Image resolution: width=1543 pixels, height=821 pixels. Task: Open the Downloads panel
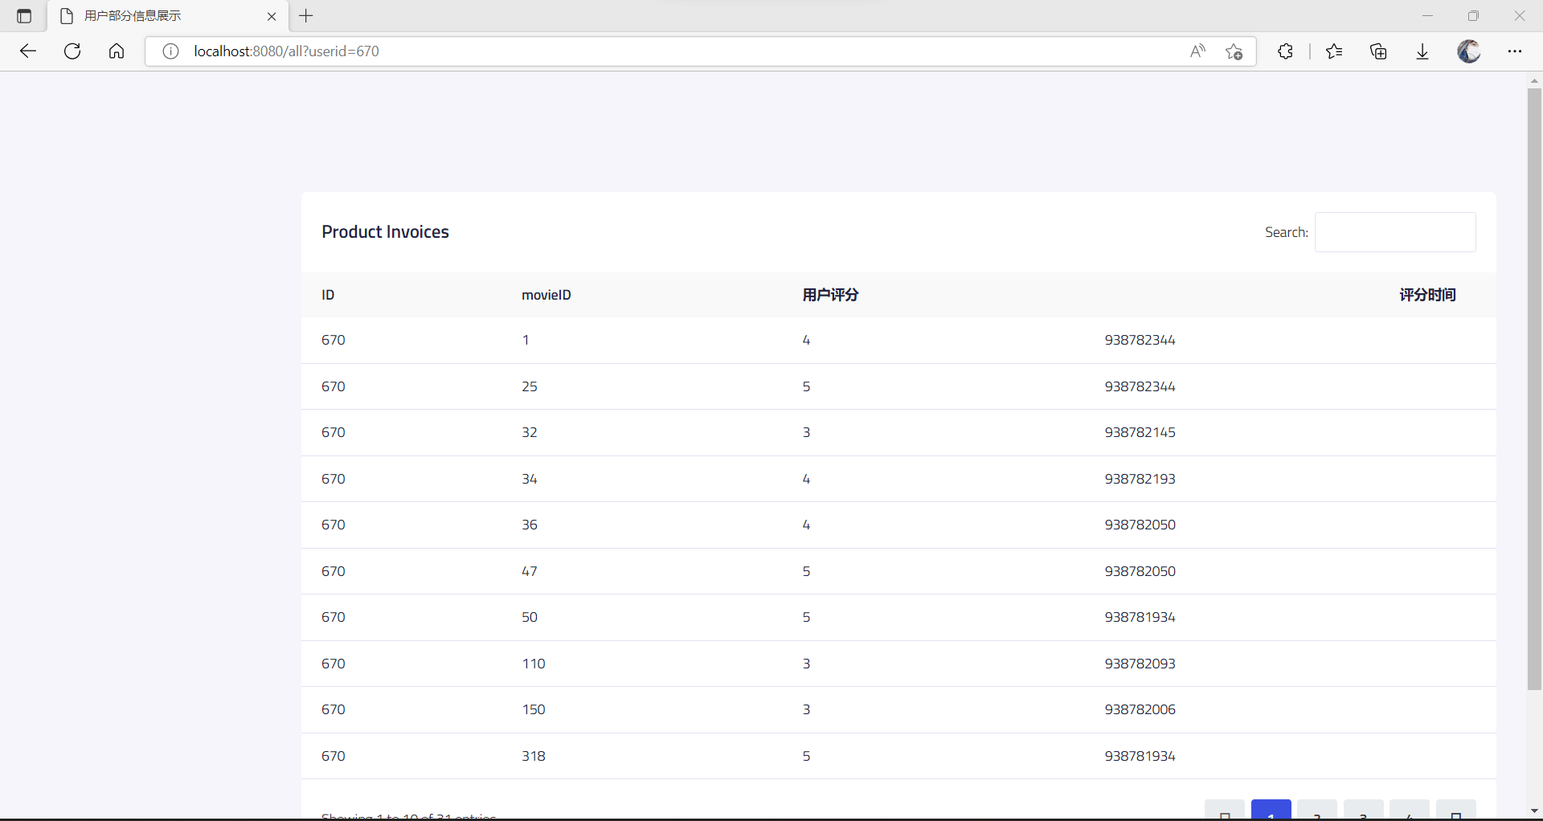coord(1422,51)
